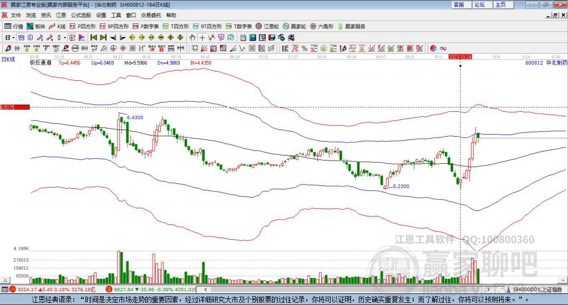Click the 论坛 forum button

click(483, 4)
